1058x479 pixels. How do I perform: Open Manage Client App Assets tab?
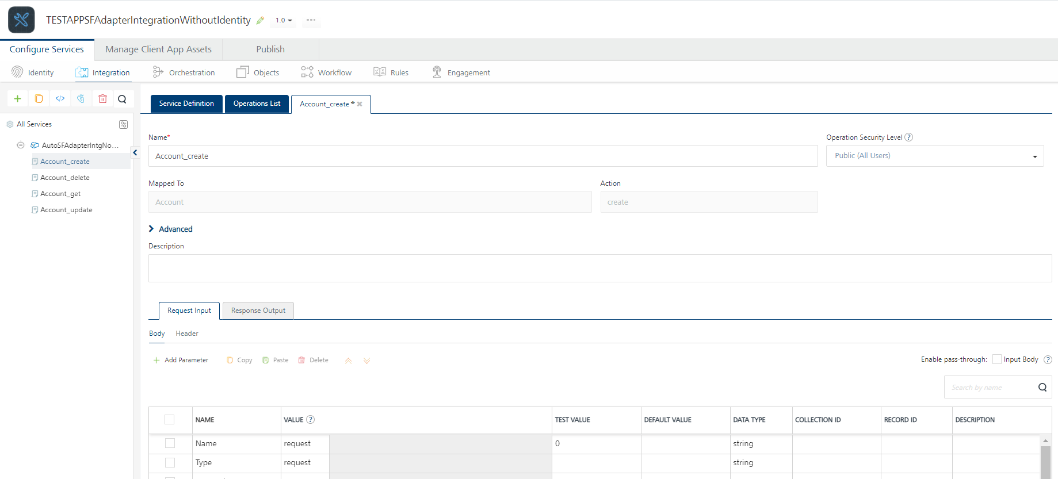click(x=159, y=49)
